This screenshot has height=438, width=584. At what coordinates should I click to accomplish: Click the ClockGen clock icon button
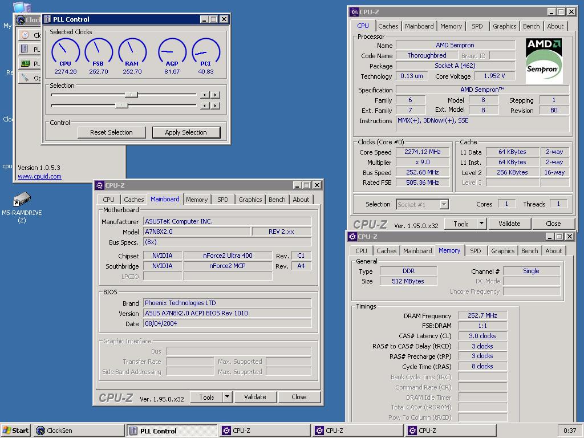pyautogui.click(x=25, y=35)
